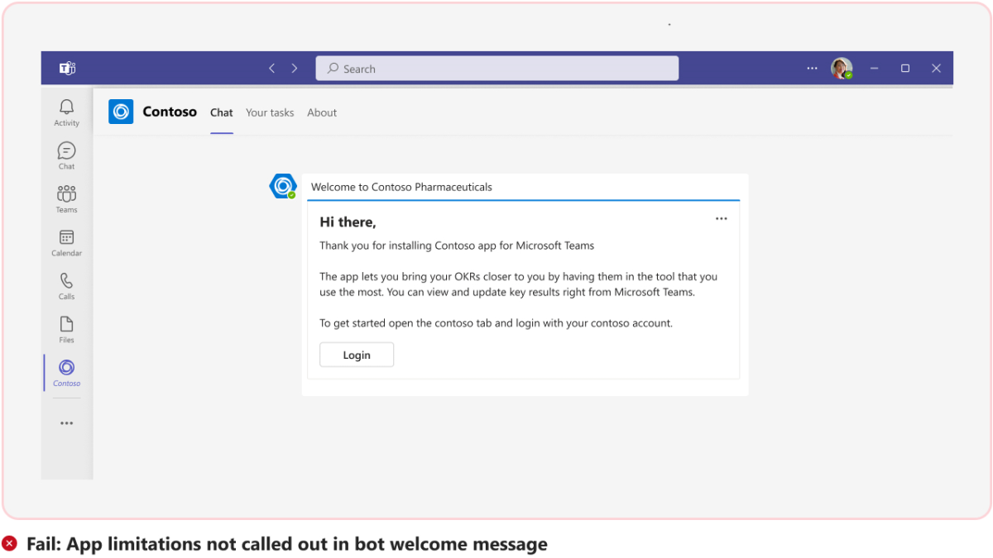993x558 pixels.
Task: Open the About tab
Action: 322,112
